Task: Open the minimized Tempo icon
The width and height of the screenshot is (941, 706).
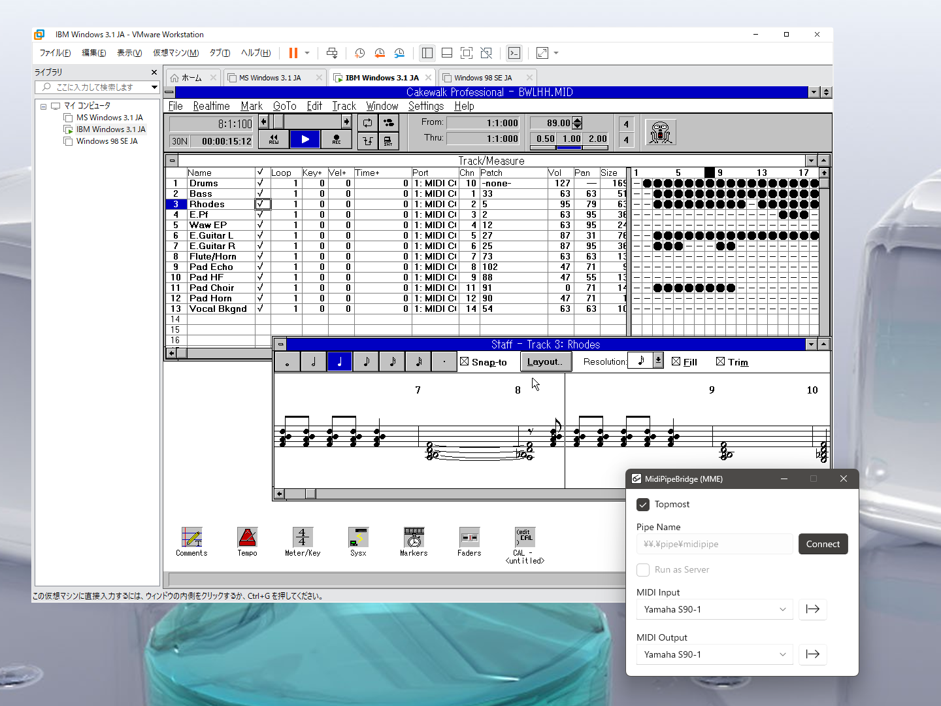Action: (247, 542)
